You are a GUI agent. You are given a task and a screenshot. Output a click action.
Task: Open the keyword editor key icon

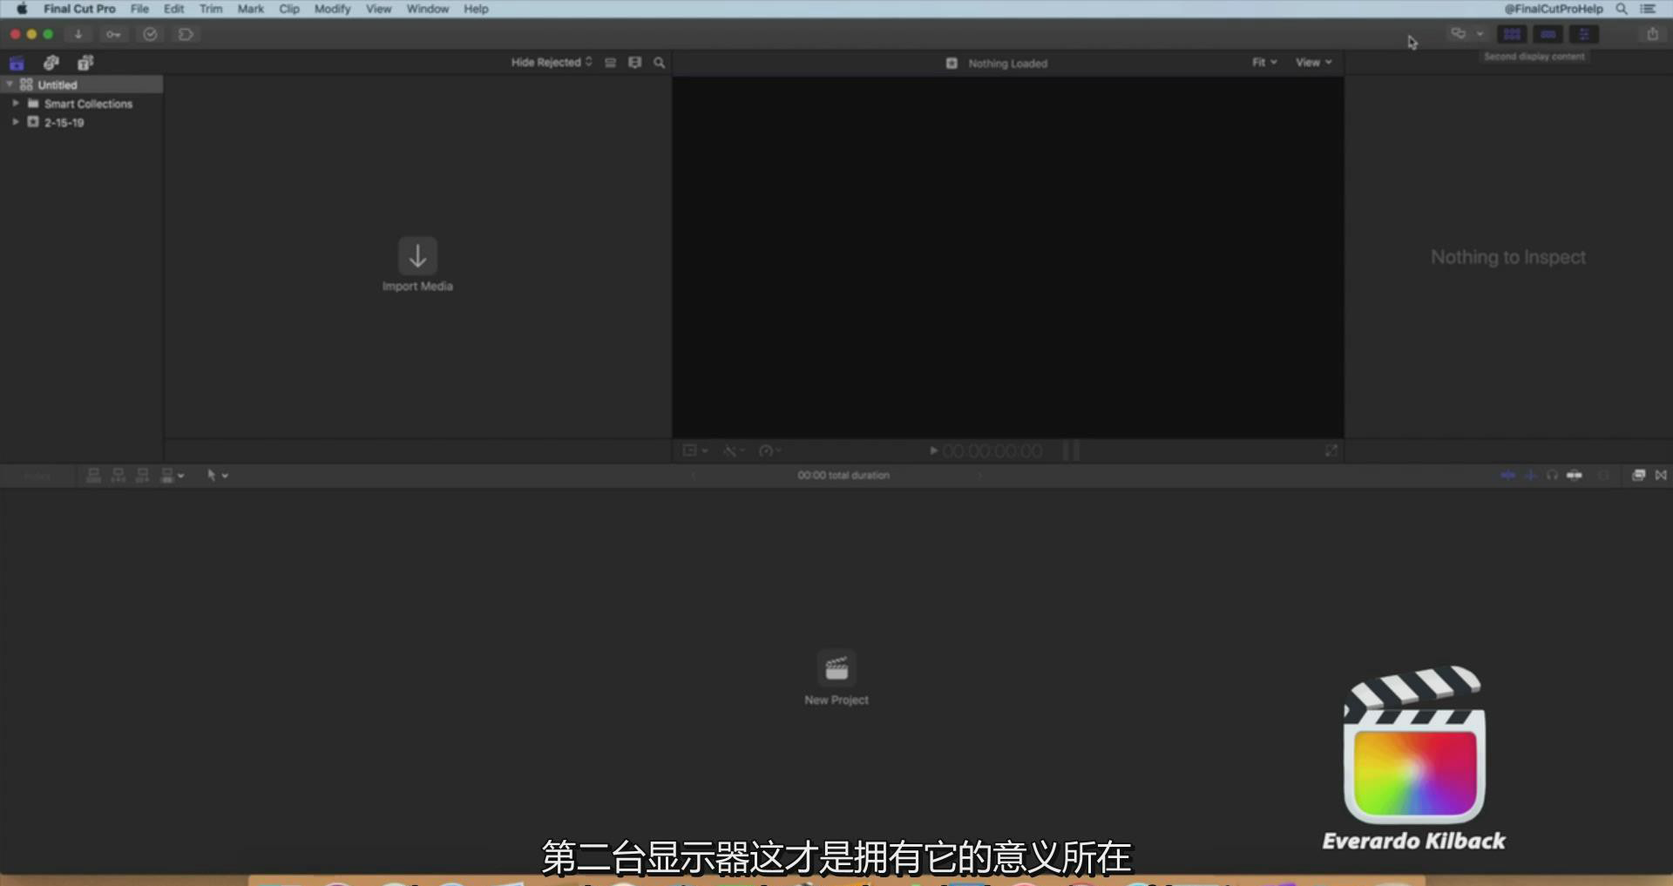pos(113,34)
